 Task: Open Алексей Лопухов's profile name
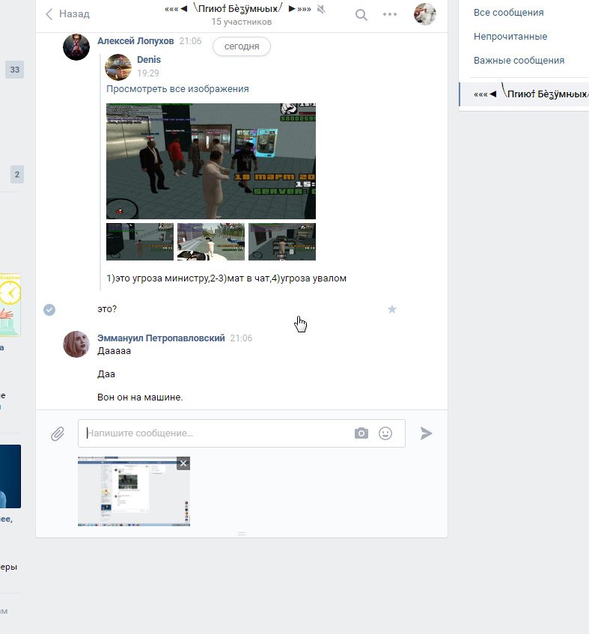pyautogui.click(x=135, y=41)
